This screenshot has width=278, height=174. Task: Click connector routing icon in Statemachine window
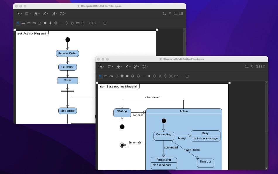pyautogui.click(x=247, y=66)
